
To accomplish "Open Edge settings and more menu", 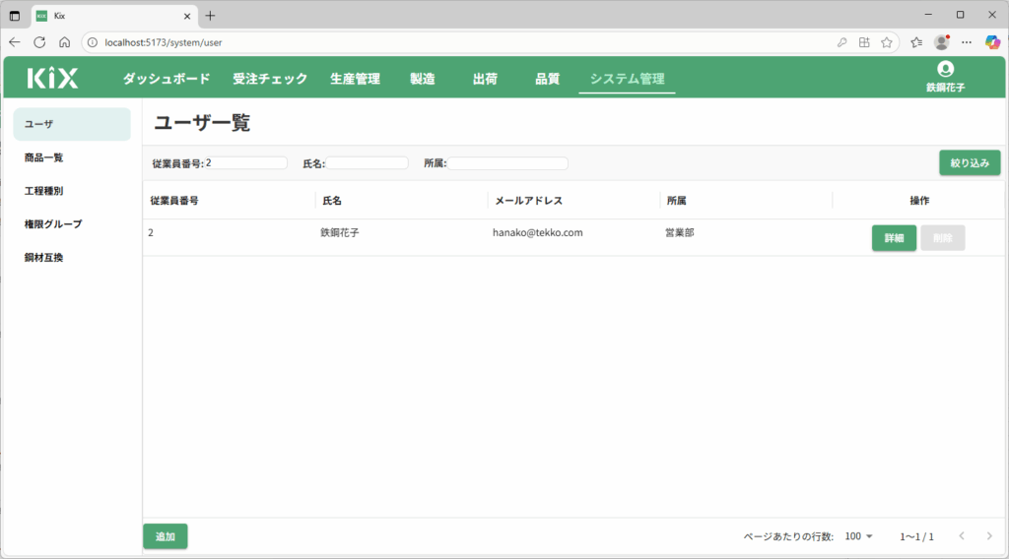I will 967,42.
